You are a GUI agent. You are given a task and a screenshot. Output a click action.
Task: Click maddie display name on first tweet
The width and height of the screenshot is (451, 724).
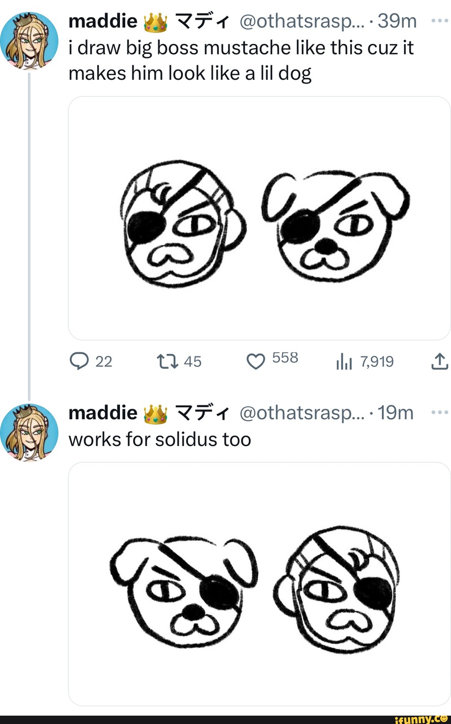(103, 21)
